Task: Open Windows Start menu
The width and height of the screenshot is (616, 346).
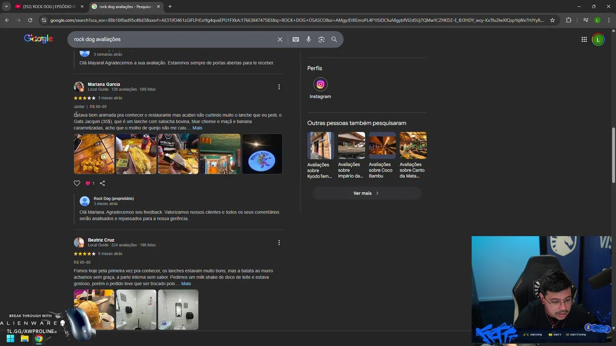Action: [x=10, y=339]
